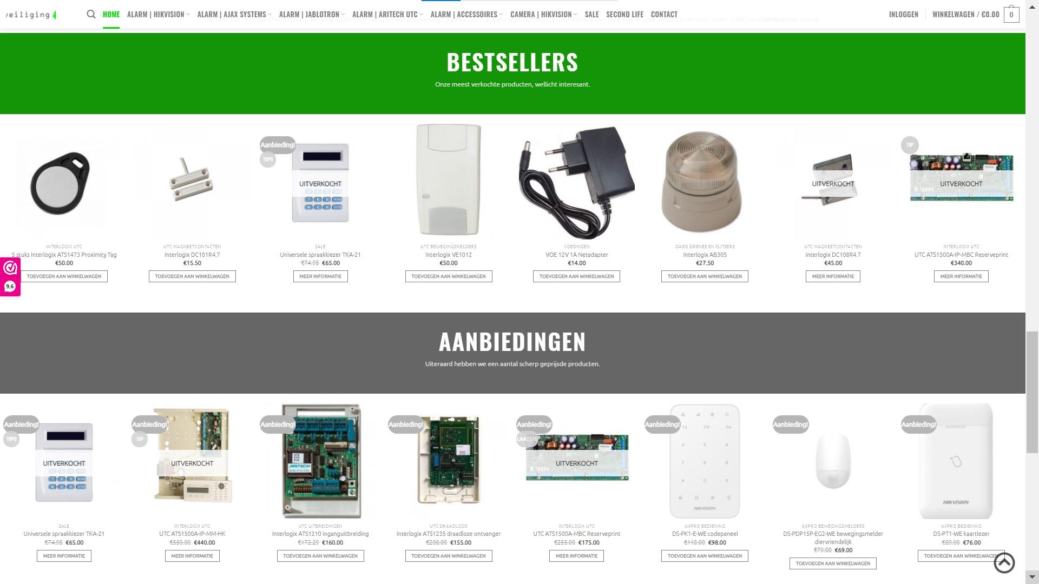Click the shopping cart count icon
Screen dimensions: 1039x584
click(1011, 14)
